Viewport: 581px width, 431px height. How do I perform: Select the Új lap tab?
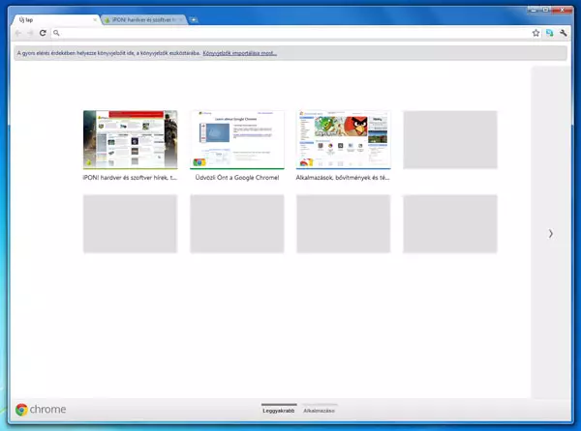53,19
